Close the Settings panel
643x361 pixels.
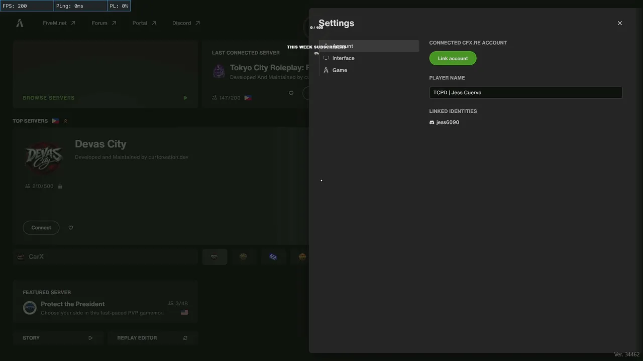(x=620, y=23)
